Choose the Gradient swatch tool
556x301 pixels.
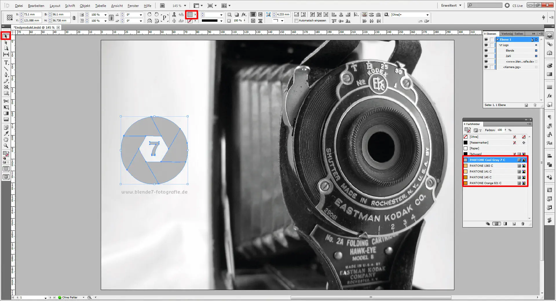[6, 113]
